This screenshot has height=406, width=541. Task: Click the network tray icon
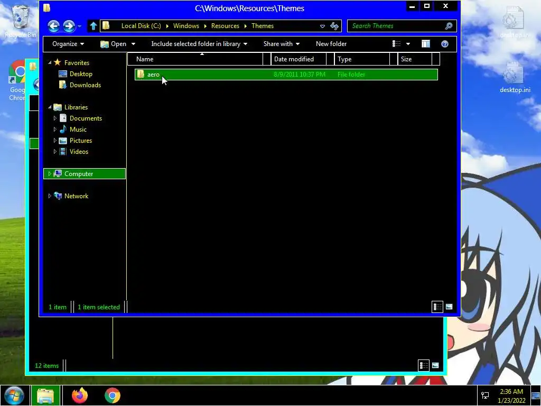tap(485, 395)
